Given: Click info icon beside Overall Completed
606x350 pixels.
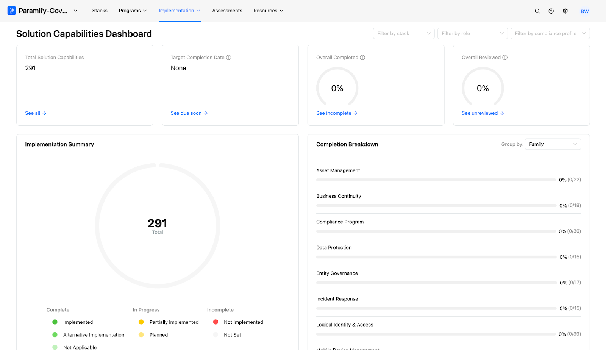Looking at the screenshot, I should (362, 58).
